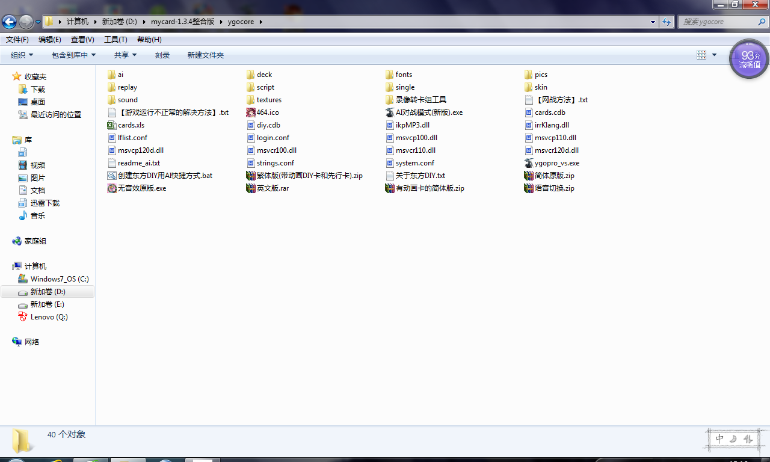The width and height of the screenshot is (770, 462).
Task: Open the 文件(F) menu
Action: pyautogui.click(x=17, y=40)
